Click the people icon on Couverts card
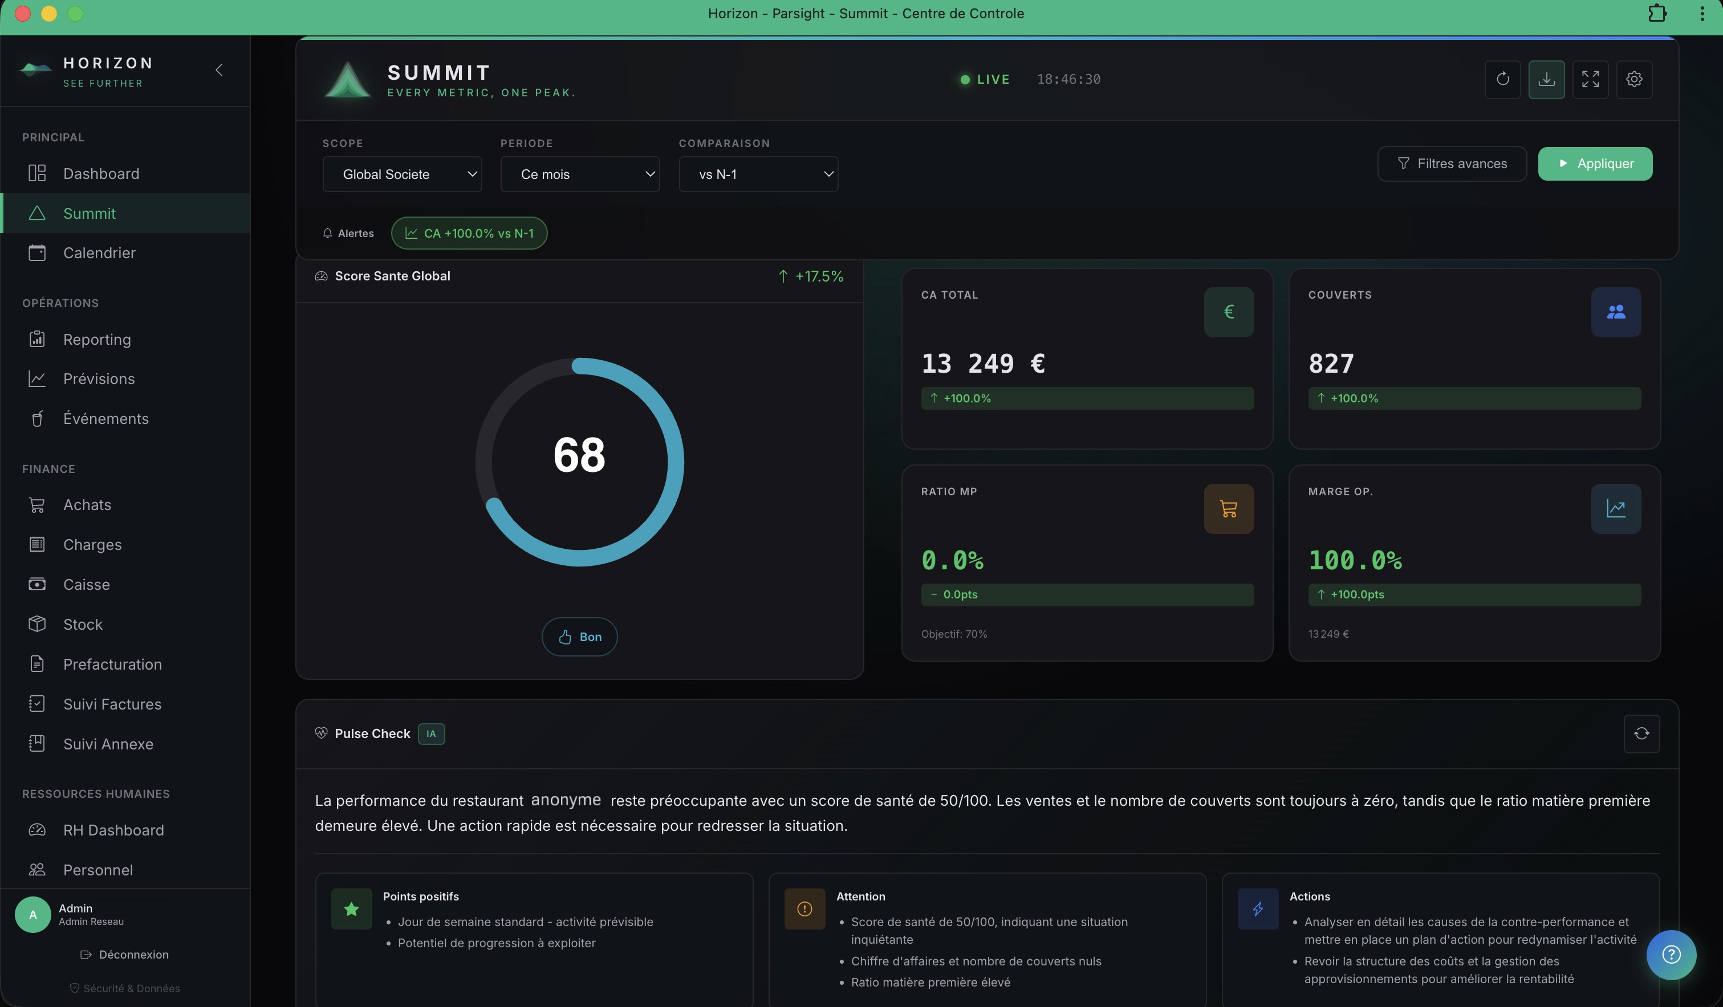1723x1007 pixels. tap(1615, 312)
